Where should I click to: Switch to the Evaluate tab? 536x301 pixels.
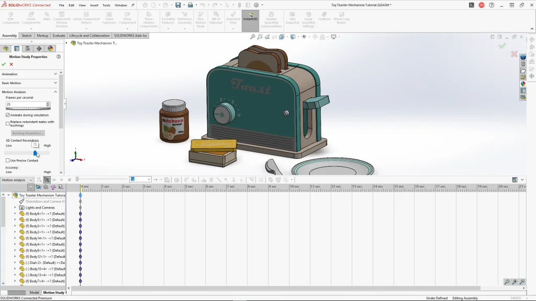coord(59,36)
